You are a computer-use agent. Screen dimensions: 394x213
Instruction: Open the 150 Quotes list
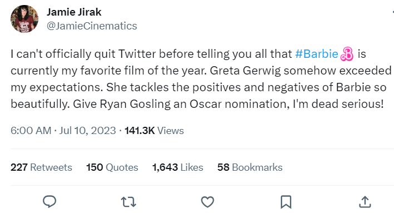(x=112, y=167)
